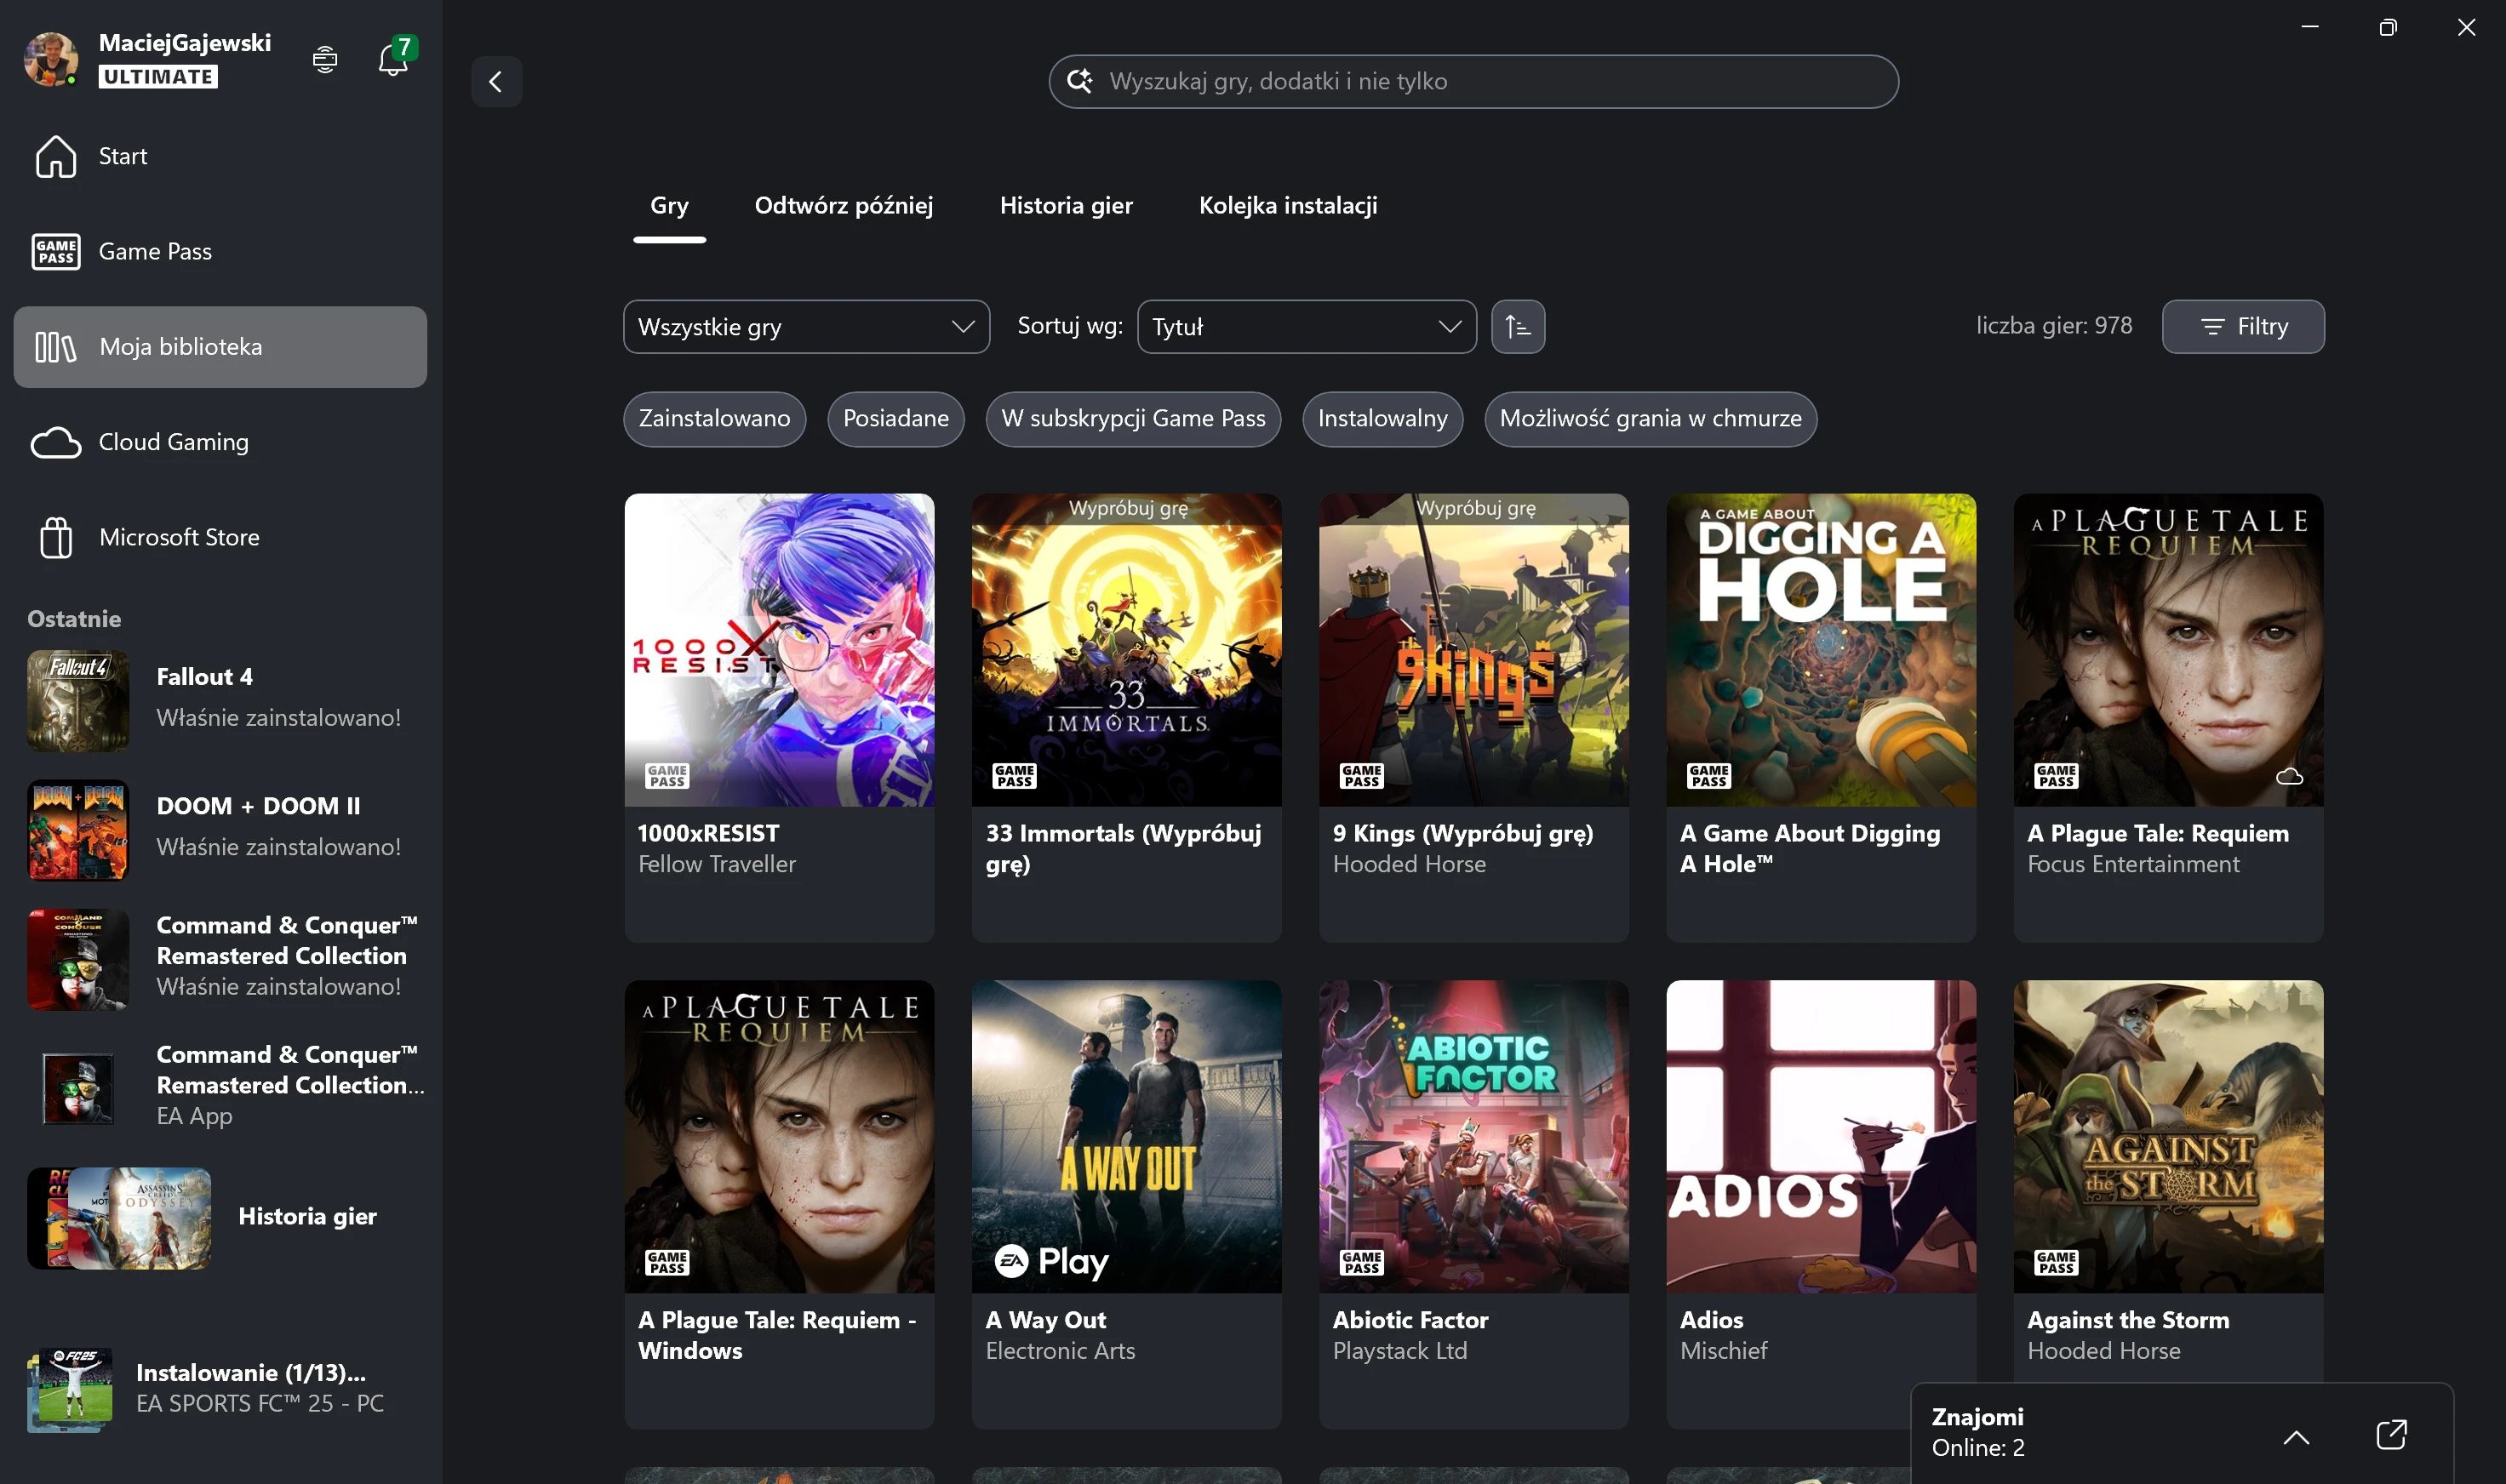Go back using the back arrow
This screenshot has width=2506, height=1484.
click(496, 81)
